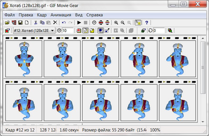209x136 pixels.
Task: Open a file with the folder icon
Action: pyautogui.click(x=7, y=23)
